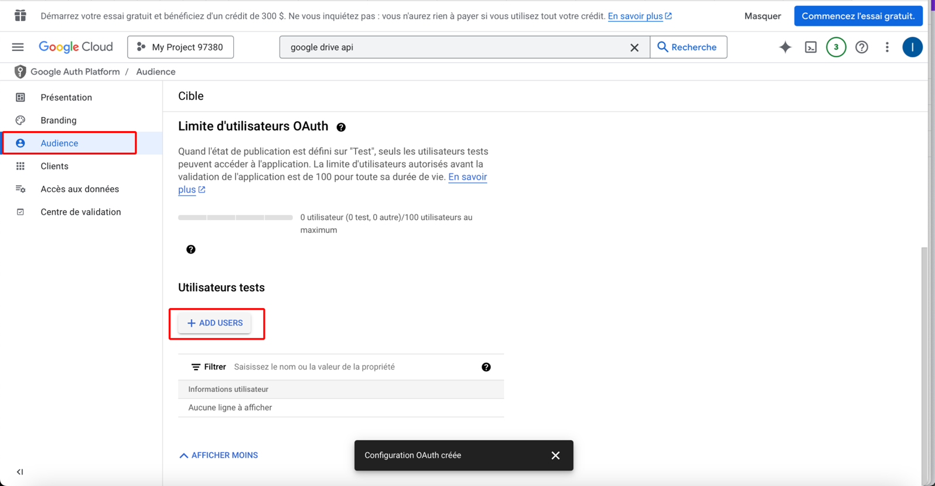935x486 pixels.
Task: Open notifications badge showing 3
Action: tap(836, 47)
